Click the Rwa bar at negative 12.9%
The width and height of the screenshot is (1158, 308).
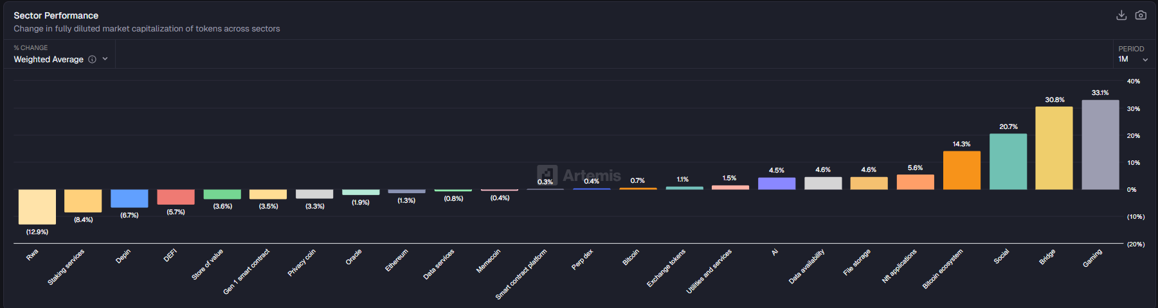[x=37, y=207]
